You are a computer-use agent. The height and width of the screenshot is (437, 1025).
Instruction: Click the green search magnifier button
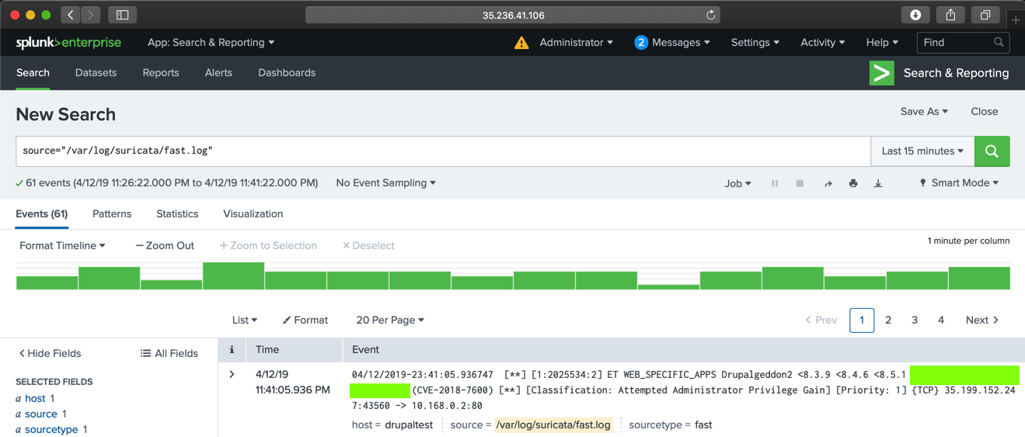[992, 151]
